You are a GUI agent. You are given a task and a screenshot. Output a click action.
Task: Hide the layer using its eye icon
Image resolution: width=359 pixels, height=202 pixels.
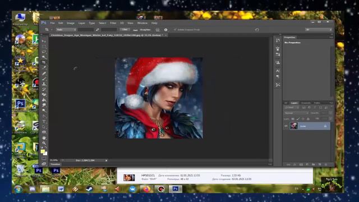point(286,126)
